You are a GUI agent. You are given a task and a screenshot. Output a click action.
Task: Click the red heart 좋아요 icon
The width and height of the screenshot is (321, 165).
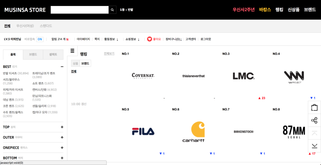coord(149,39)
